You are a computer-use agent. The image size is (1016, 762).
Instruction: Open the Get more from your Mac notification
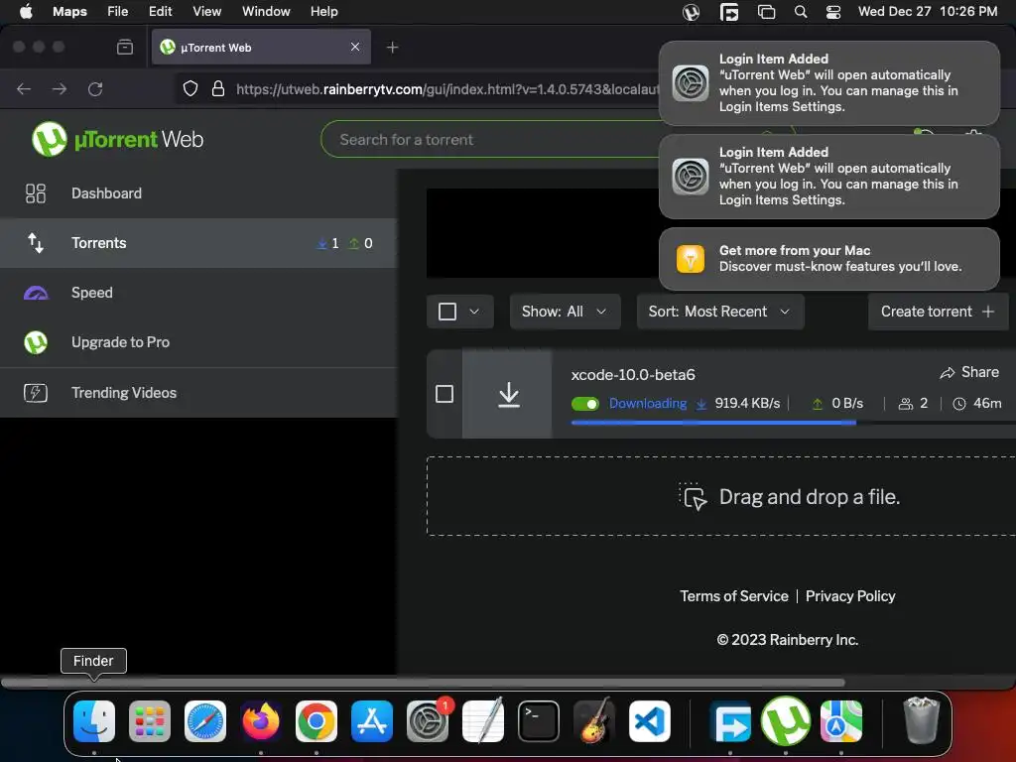pyautogui.click(x=828, y=259)
